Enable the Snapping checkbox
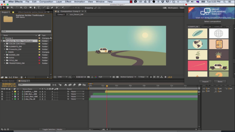Screen dimensions: 235x132 point(83,8)
